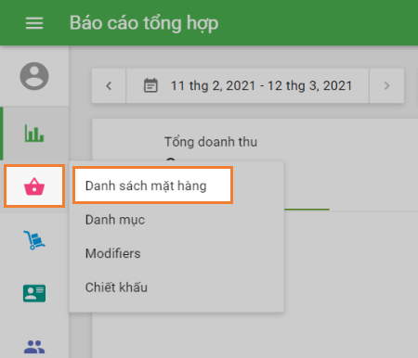
Task: Open the inventory hand truck icon
Action: [x=34, y=240]
